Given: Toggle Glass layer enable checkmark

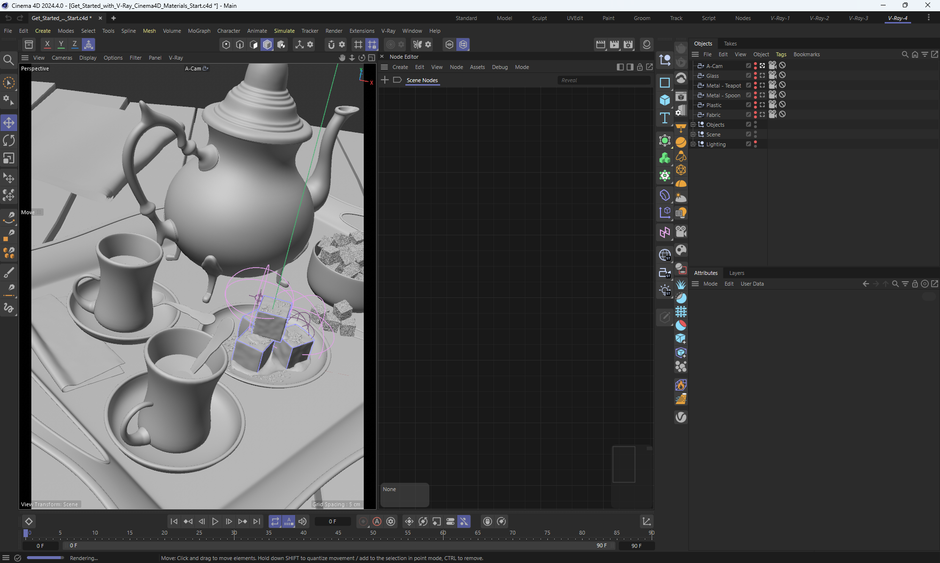Looking at the screenshot, I should [x=748, y=75].
